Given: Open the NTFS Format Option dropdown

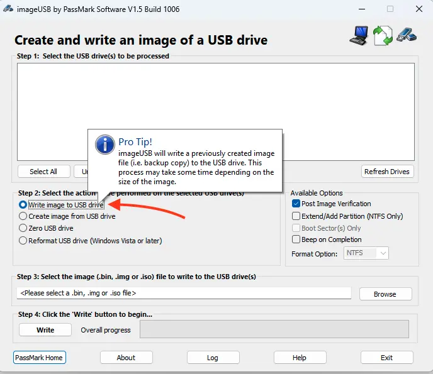Looking at the screenshot, I should (366, 253).
